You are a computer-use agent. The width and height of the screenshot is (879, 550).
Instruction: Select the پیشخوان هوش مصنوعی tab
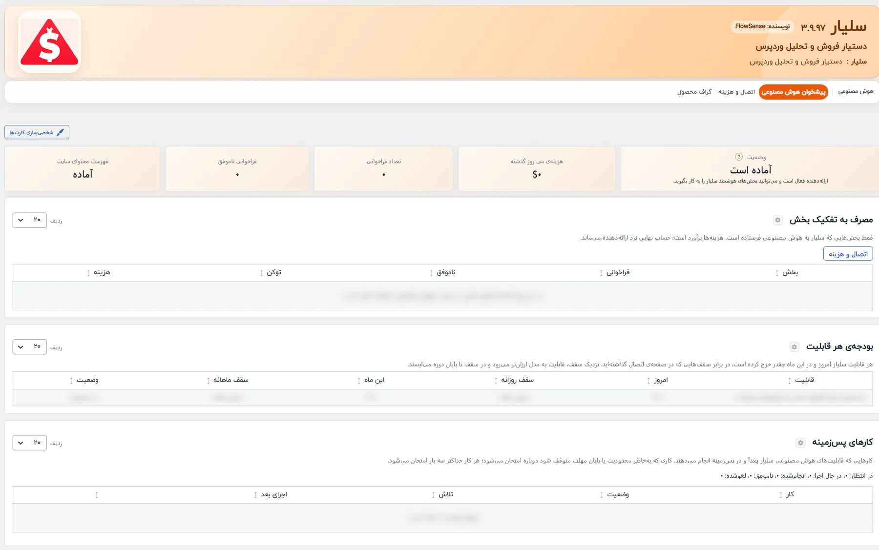[794, 92]
